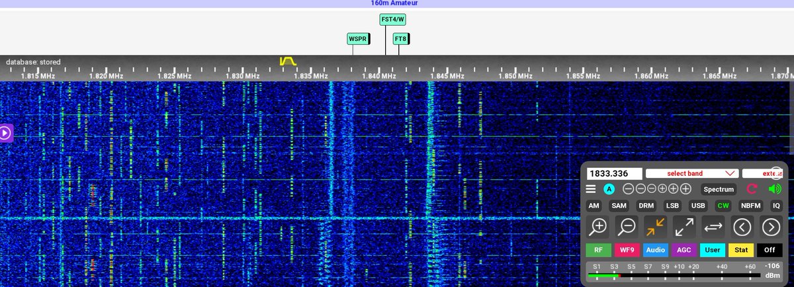Click the purple play button on the waterfall edge
The image size is (794, 287).
[x=5, y=133]
